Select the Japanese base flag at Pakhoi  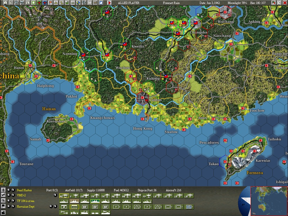pyautogui.click(x=78, y=87)
